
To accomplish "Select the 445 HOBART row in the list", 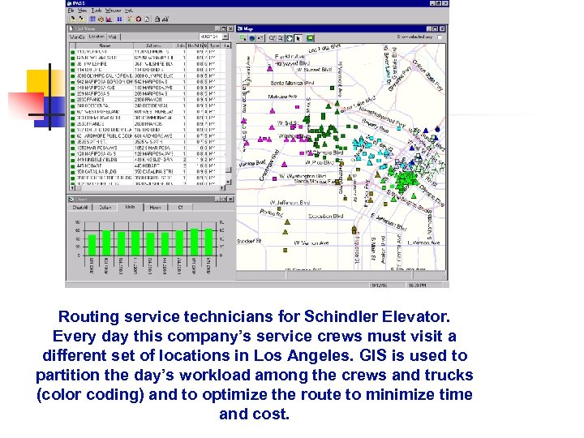I will pos(148,165).
